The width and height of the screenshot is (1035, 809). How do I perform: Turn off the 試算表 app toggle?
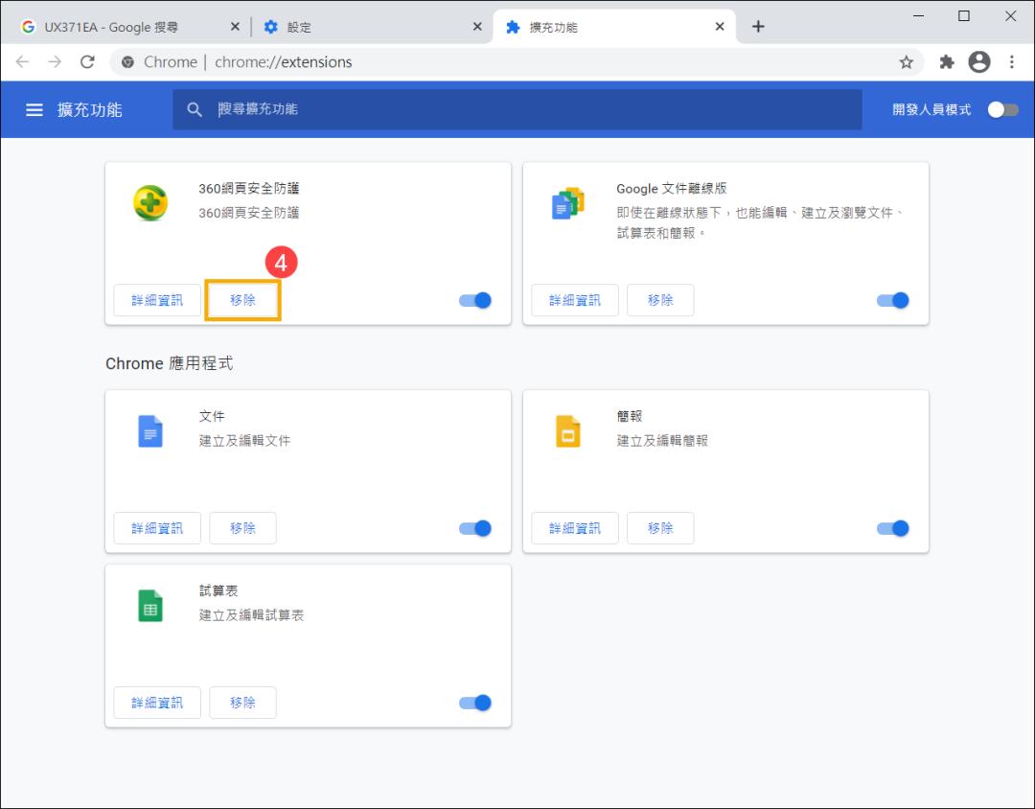[474, 703]
